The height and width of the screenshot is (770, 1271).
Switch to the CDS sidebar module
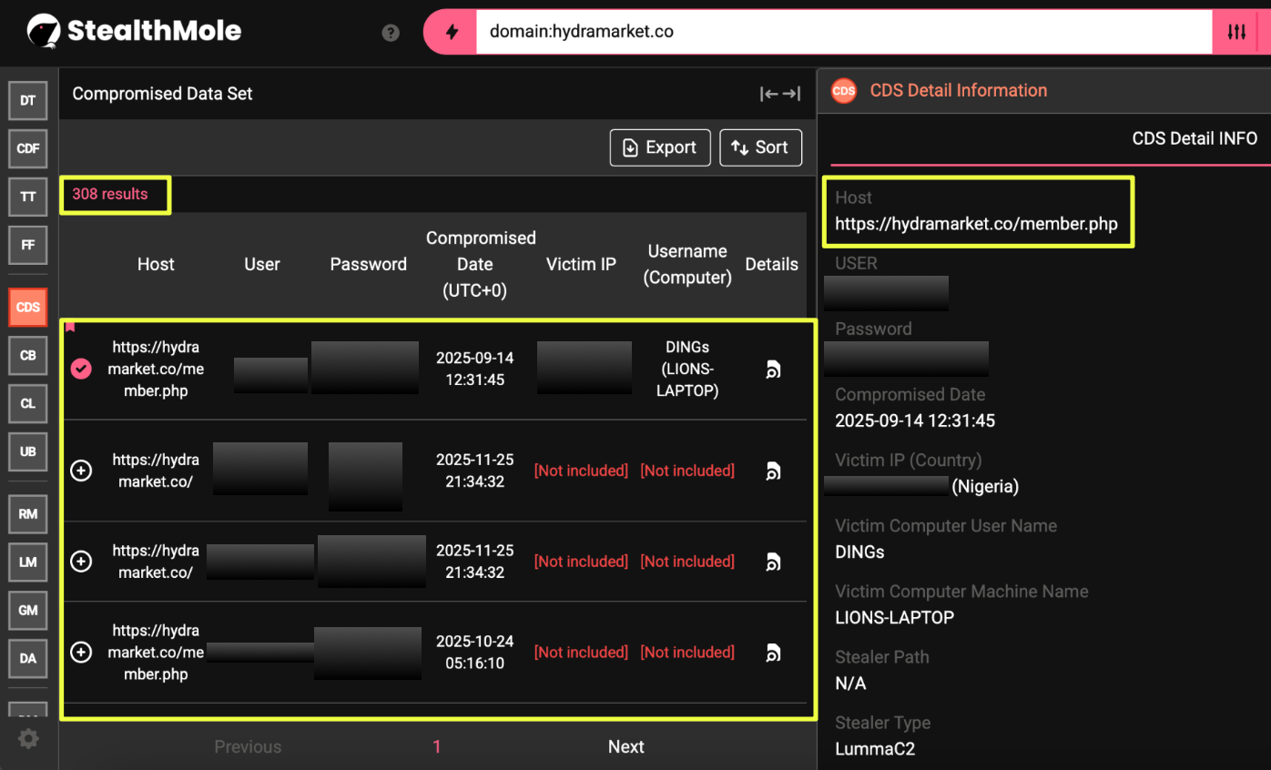(x=28, y=308)
